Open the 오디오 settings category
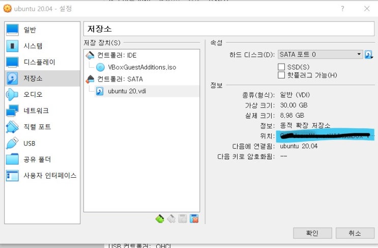Viewport: 378px width, 248px height. pyautogui.click(x=42, y=94)
